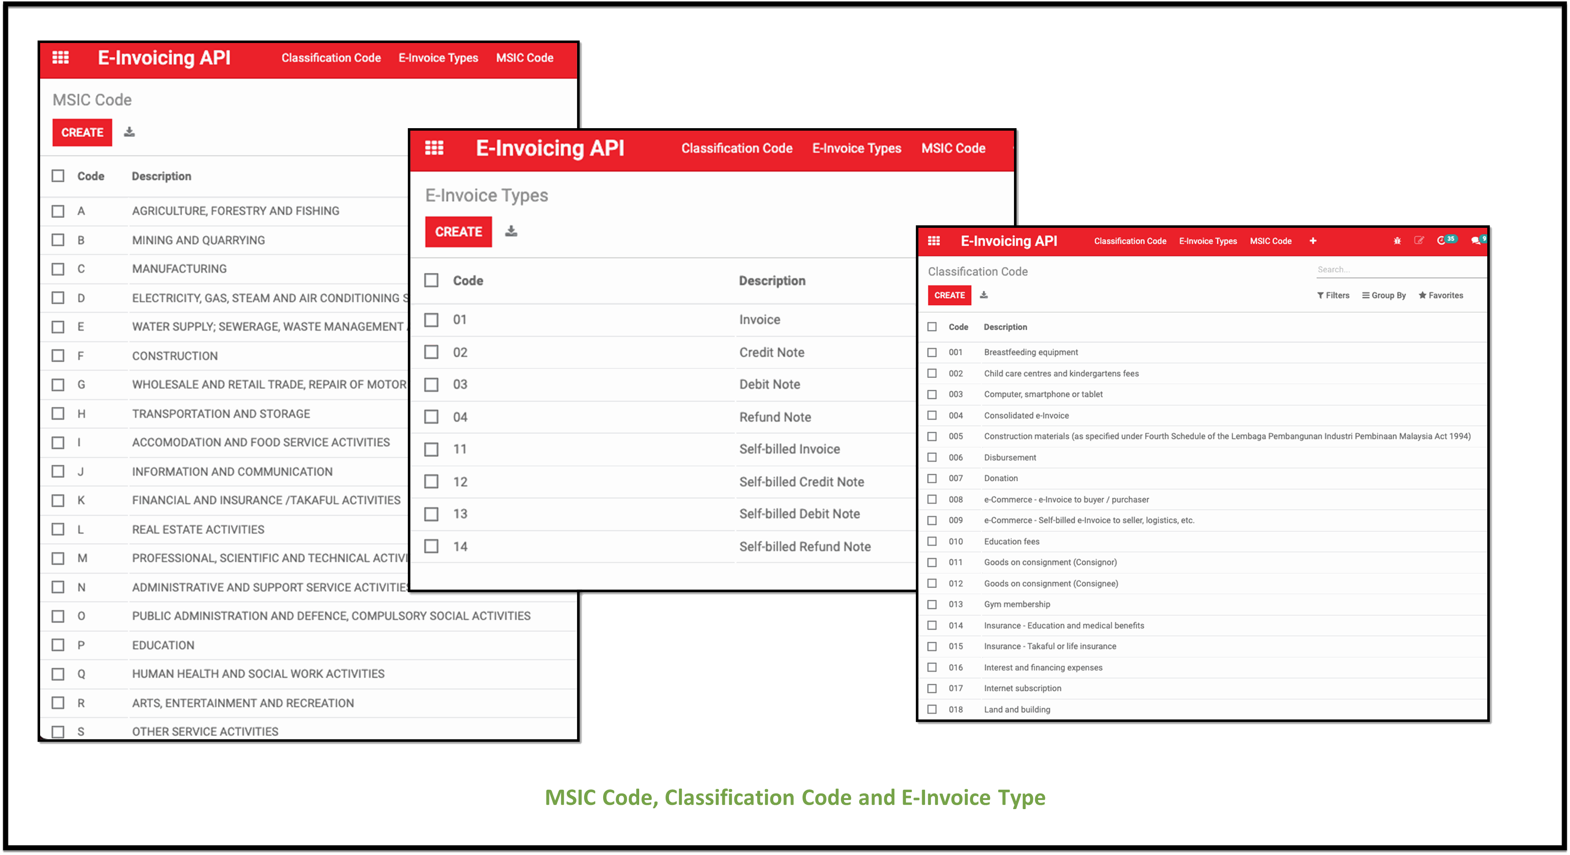This screenshot has height=855, width=1570.
Task: Open Classification Code menu in E-Invoice Types window
Action: pos(737,148)
